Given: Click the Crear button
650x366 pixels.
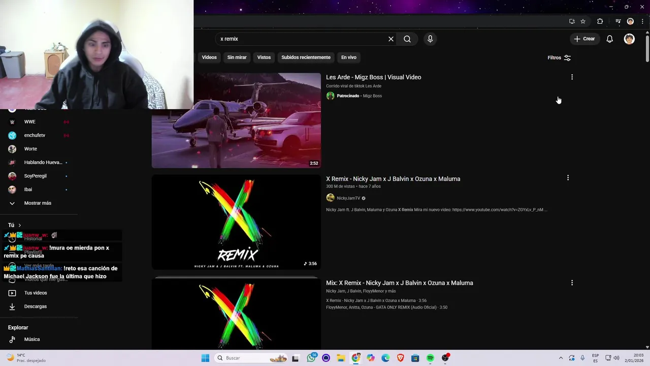Looking at the screenshot, I should pyautogui.click(x=584, y=39).
